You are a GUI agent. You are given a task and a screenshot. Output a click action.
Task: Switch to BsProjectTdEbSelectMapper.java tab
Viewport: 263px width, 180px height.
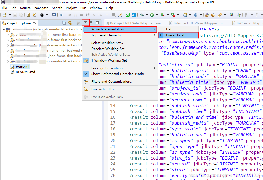point(133,23)
